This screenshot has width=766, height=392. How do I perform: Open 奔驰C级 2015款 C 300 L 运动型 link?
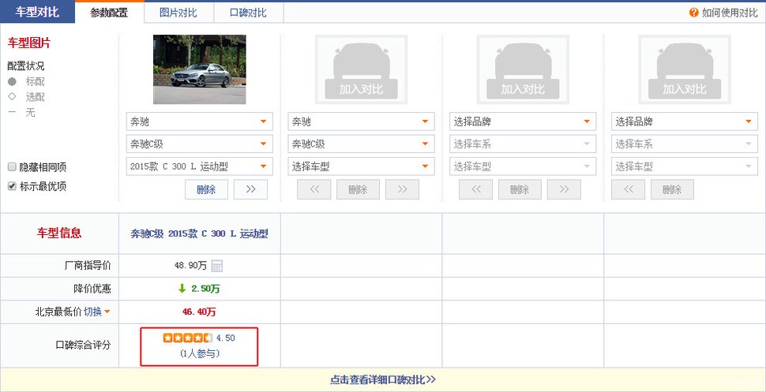point(199,233)
